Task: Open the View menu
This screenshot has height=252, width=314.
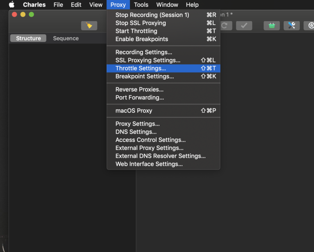Action: pyautogui.click(x=96, y=5)
